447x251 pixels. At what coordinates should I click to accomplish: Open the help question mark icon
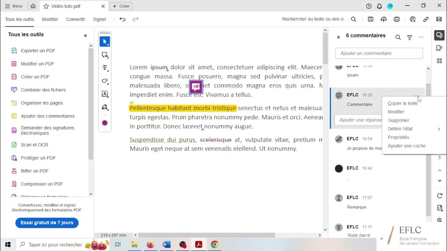tap(369, 6)
